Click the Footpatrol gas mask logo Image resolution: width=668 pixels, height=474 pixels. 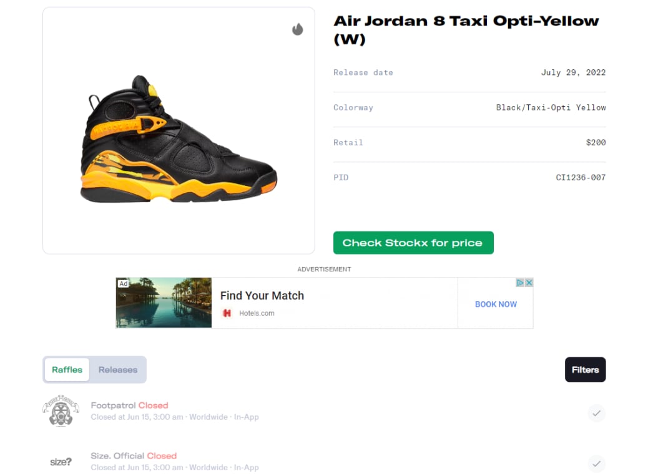[61, 411]
